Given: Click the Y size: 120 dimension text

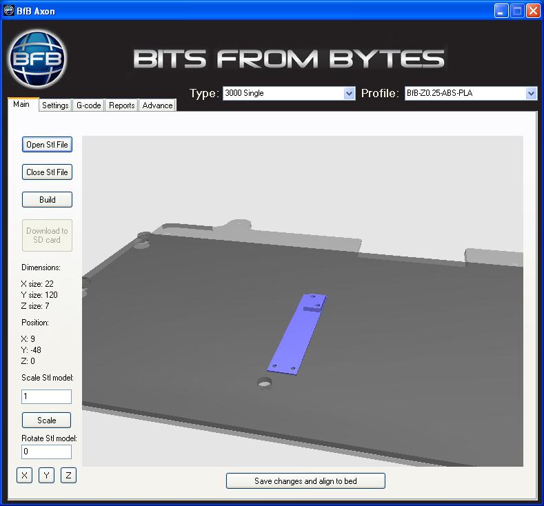Looking at the screenshot, I should coord(39,295).
